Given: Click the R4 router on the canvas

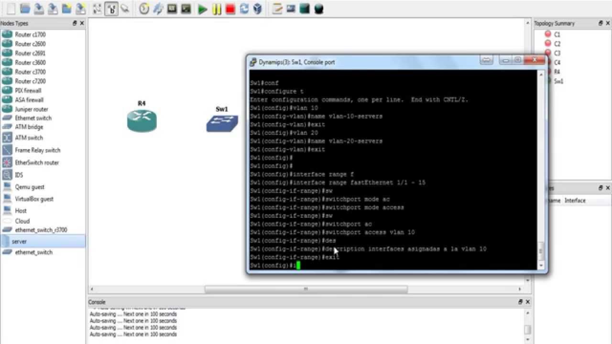Looking at the screenshot, I should coord(142,120).
